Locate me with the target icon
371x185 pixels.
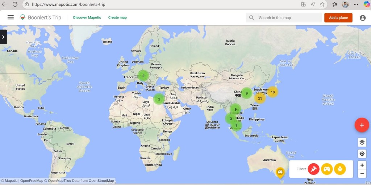362,154
